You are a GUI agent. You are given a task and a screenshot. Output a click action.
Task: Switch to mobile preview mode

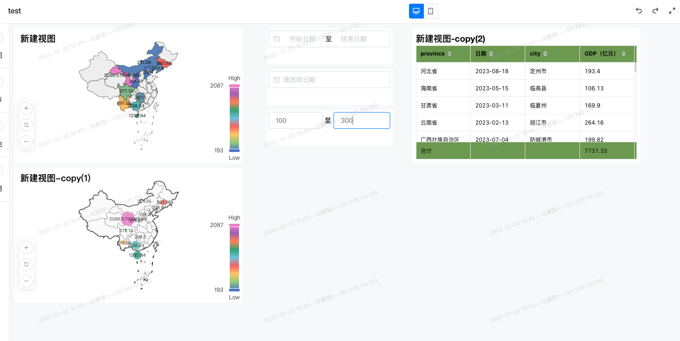point(431,11)
